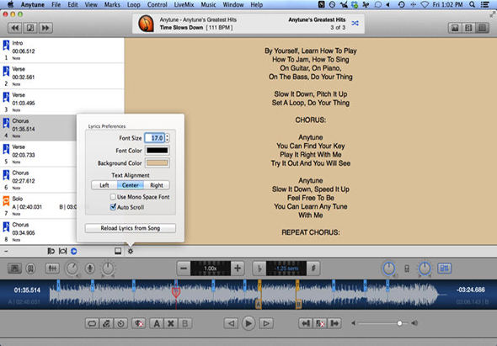Click the go-to-mark icon under marks list
This screenshot has width=497, height=346.
(x=51, y=251)
